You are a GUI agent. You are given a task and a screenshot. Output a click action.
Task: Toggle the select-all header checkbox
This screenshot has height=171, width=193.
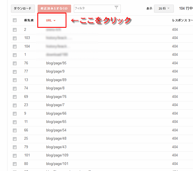[15, 20]
